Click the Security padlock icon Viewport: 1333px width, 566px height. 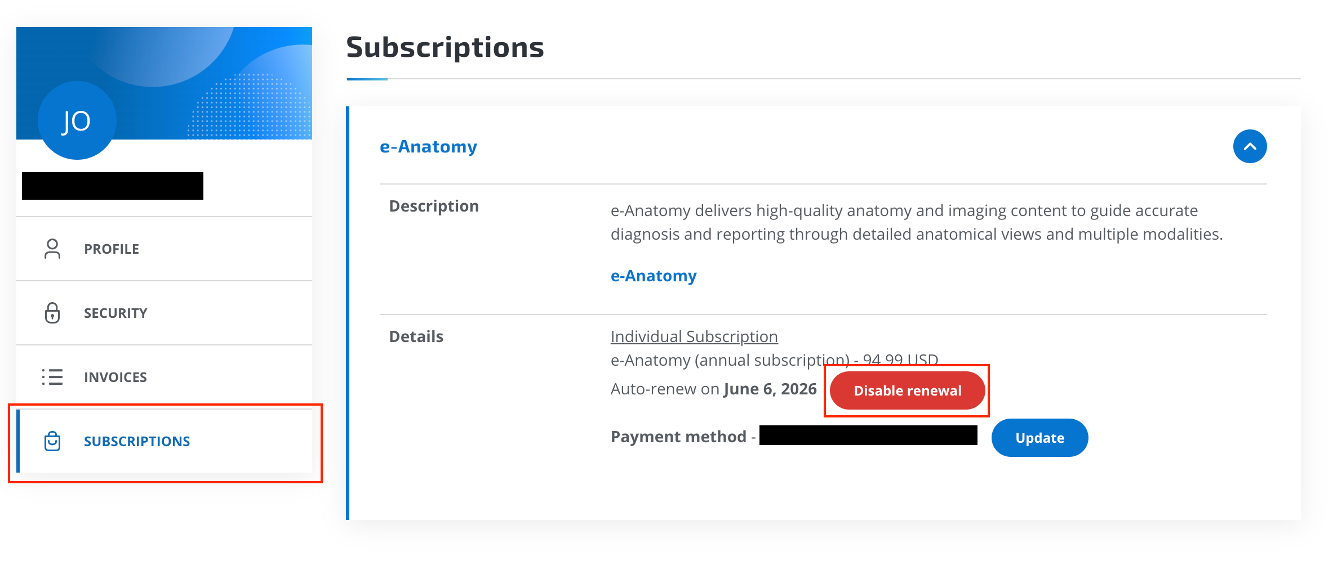tap(52, 313)
